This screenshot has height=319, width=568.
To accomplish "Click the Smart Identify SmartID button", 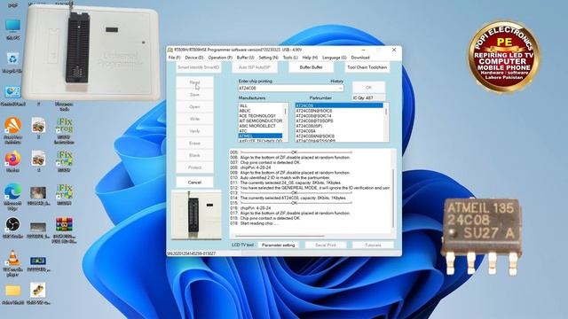I will point(199,67).
